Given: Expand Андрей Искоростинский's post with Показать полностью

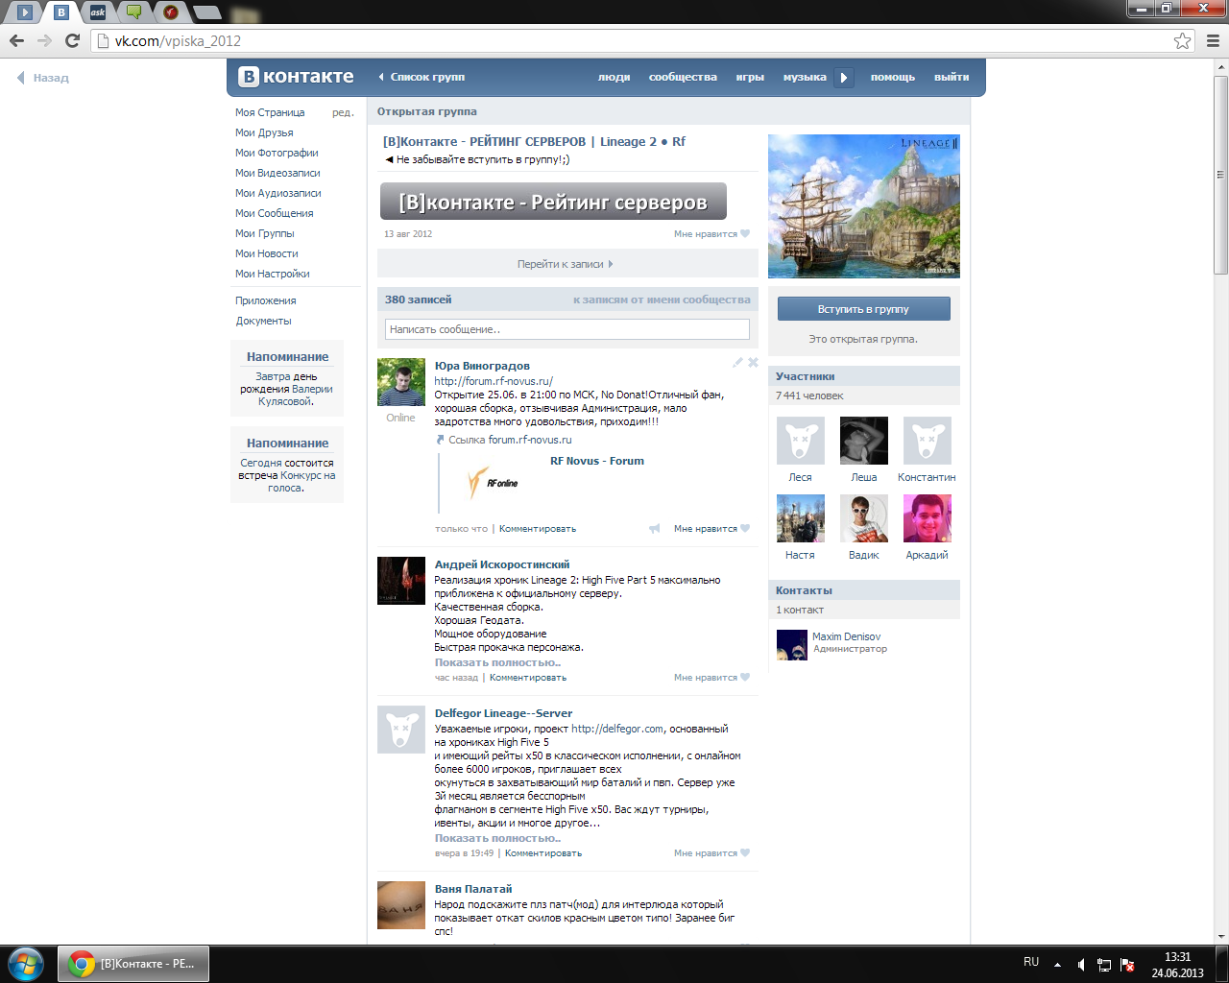Looking at the screenshot, I should [497, 662].
